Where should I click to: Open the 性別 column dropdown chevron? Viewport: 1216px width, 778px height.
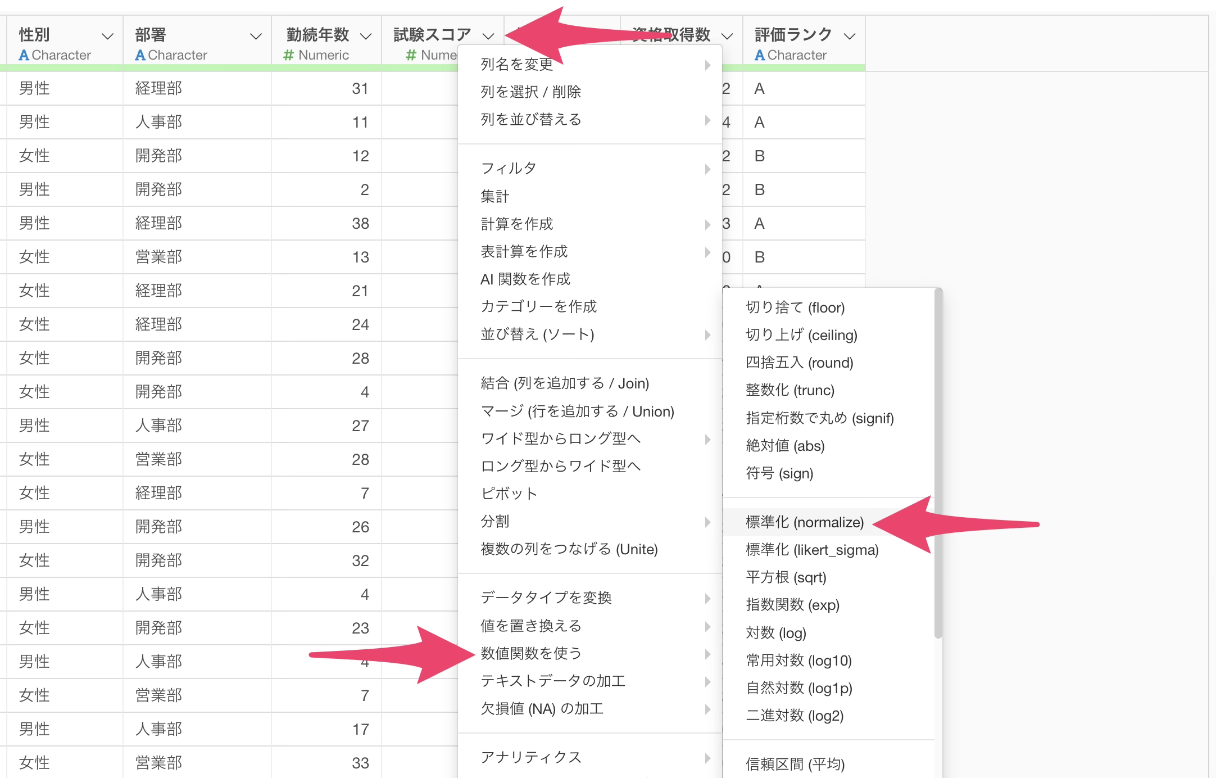[x=107, y=37]
